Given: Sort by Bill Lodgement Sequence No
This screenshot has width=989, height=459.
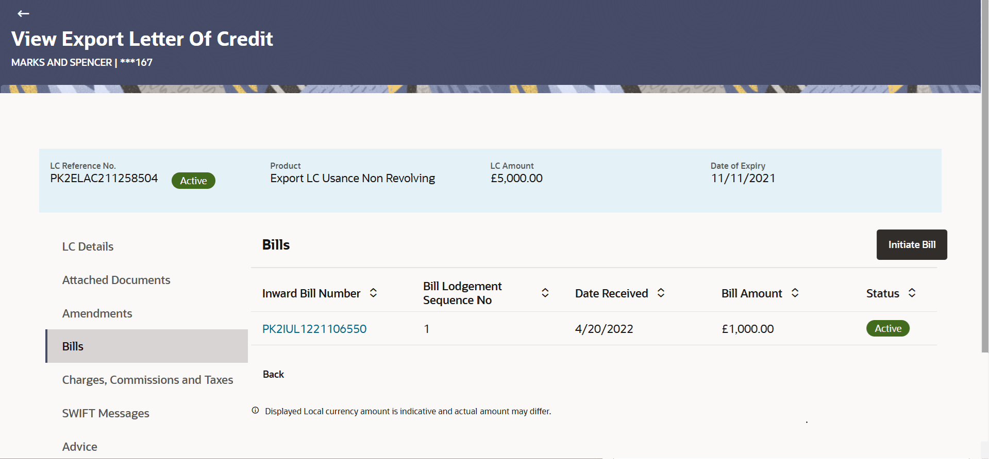Looking at the screenshot, I should [x=545, y=293].
